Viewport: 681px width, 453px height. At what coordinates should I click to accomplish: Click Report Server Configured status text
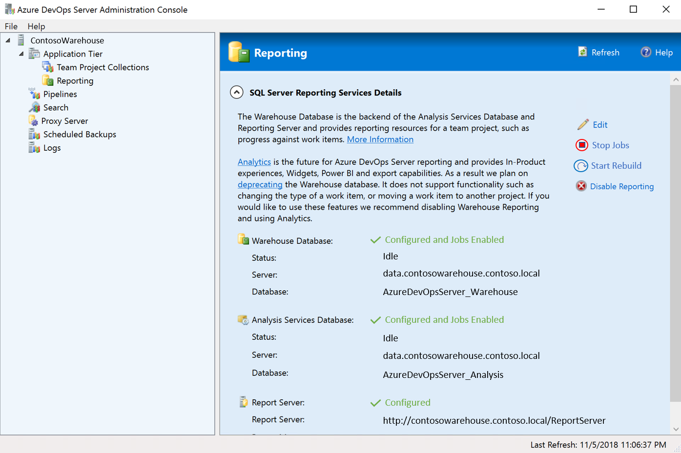pyautogui.click(x=408, y=402)
